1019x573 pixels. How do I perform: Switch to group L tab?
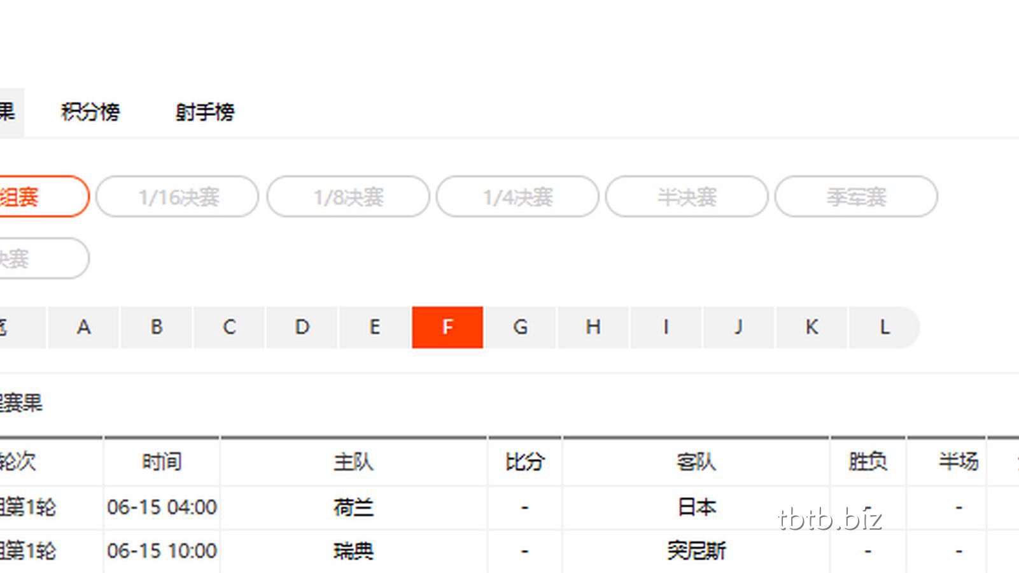(884, 327)
